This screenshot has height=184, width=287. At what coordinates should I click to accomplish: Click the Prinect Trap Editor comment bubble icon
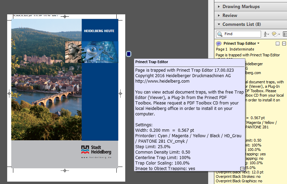pos(219,44)
